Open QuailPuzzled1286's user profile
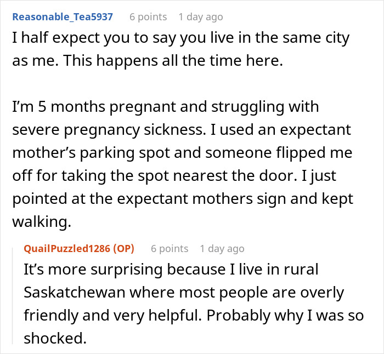Screen dimensions: 384x354 pyautogui.click(x=66, y=248)
